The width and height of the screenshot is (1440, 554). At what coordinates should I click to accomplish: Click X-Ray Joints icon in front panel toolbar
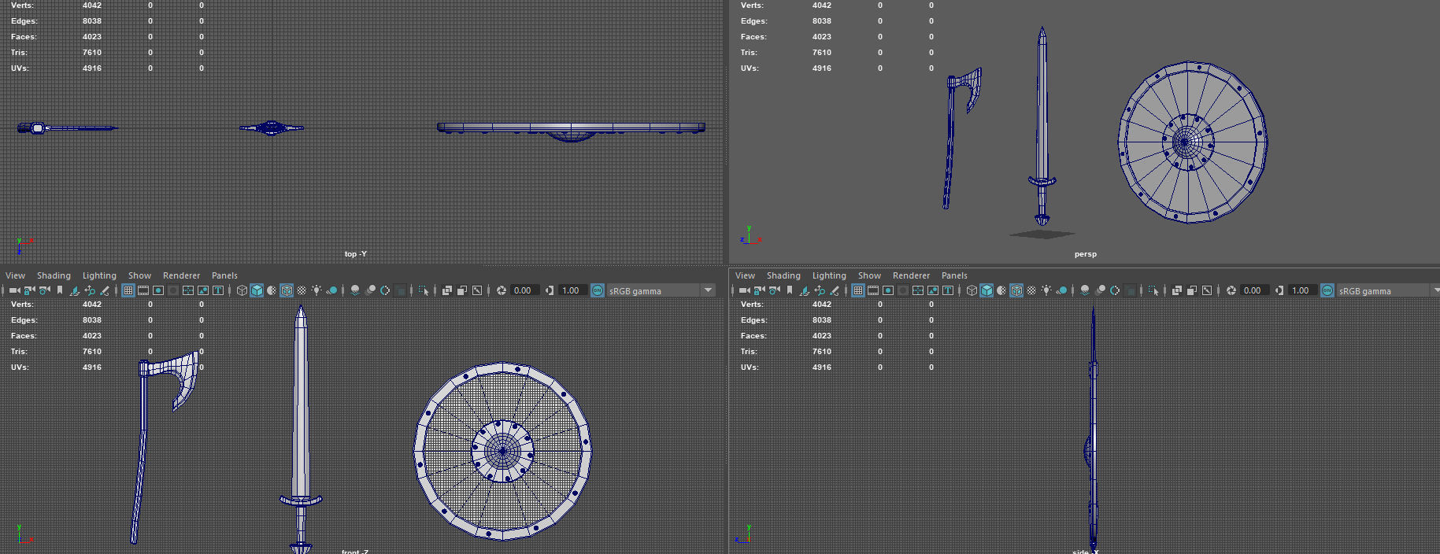(x=477, y=290)
